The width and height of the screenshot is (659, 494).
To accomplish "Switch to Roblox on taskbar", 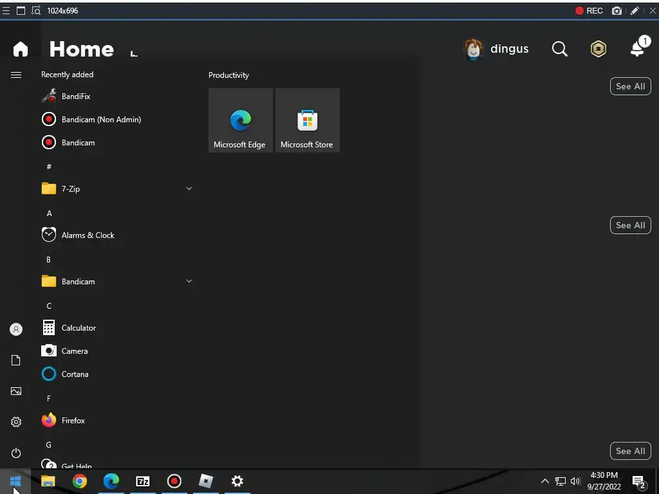I will pyautogui.click(x=205, y=481).
